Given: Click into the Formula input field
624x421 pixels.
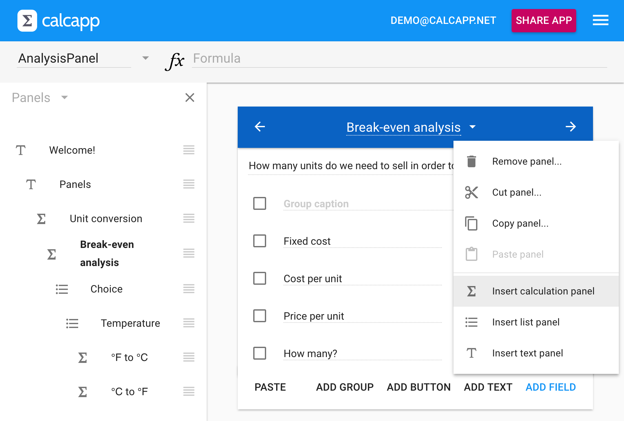Looking at the screenshot, I should (399, 58).
